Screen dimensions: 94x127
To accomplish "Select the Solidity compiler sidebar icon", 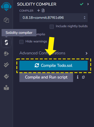I will pyautogui.click(x=6, y=42).
